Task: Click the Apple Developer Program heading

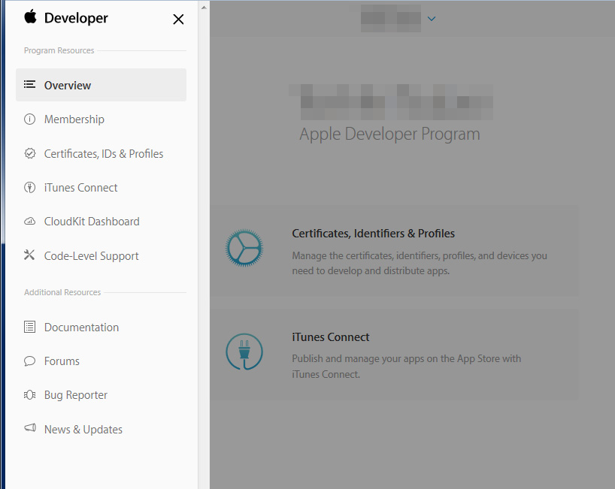Action: coord(390,134)
